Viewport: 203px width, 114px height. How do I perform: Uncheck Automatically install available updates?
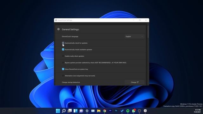pyautogui.click(x=63, y=49)
